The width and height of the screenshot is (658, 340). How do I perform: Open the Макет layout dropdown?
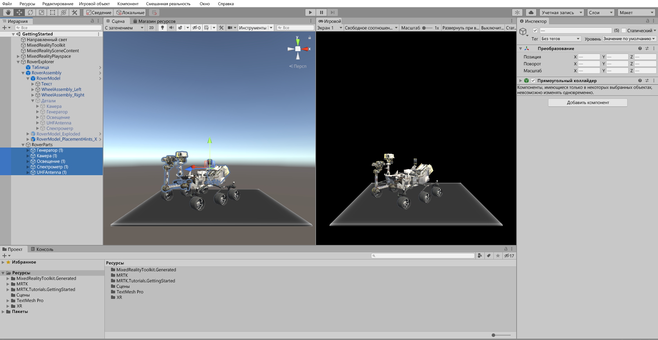pos(636,12)
